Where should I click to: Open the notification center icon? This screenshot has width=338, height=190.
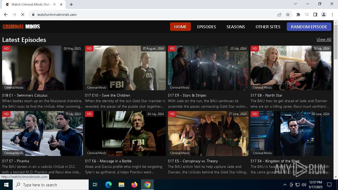click(329, 185)
